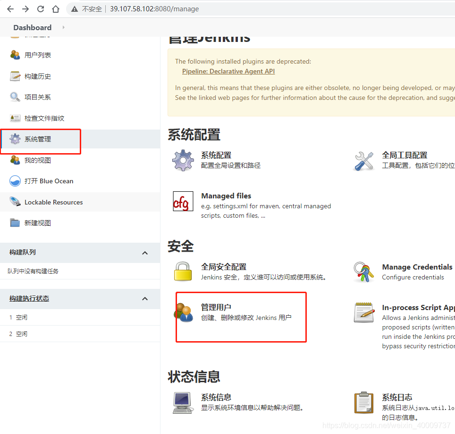Click the not-secure warning triangle icon
Image resolution: width=455 pixels, height=434 pixels.
pos(75,9)
